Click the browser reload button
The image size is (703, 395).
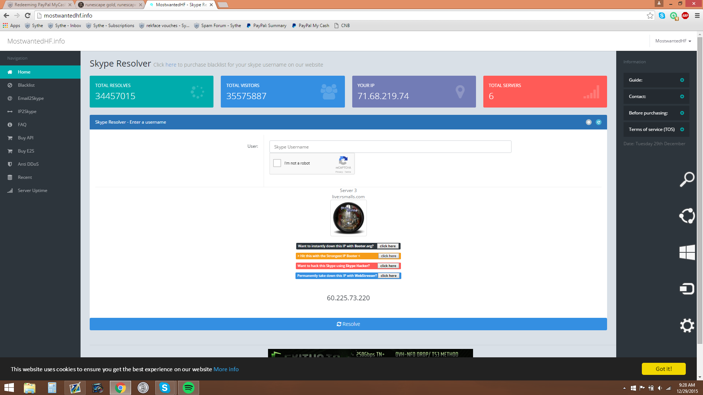(x=27, y=15)
